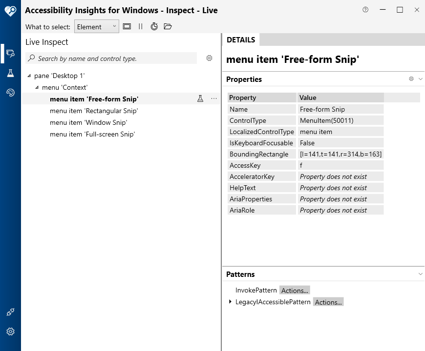Expand LegacyIAccessiblePattern disclosure triangle
425x351 pixels.
pos(230,302)
